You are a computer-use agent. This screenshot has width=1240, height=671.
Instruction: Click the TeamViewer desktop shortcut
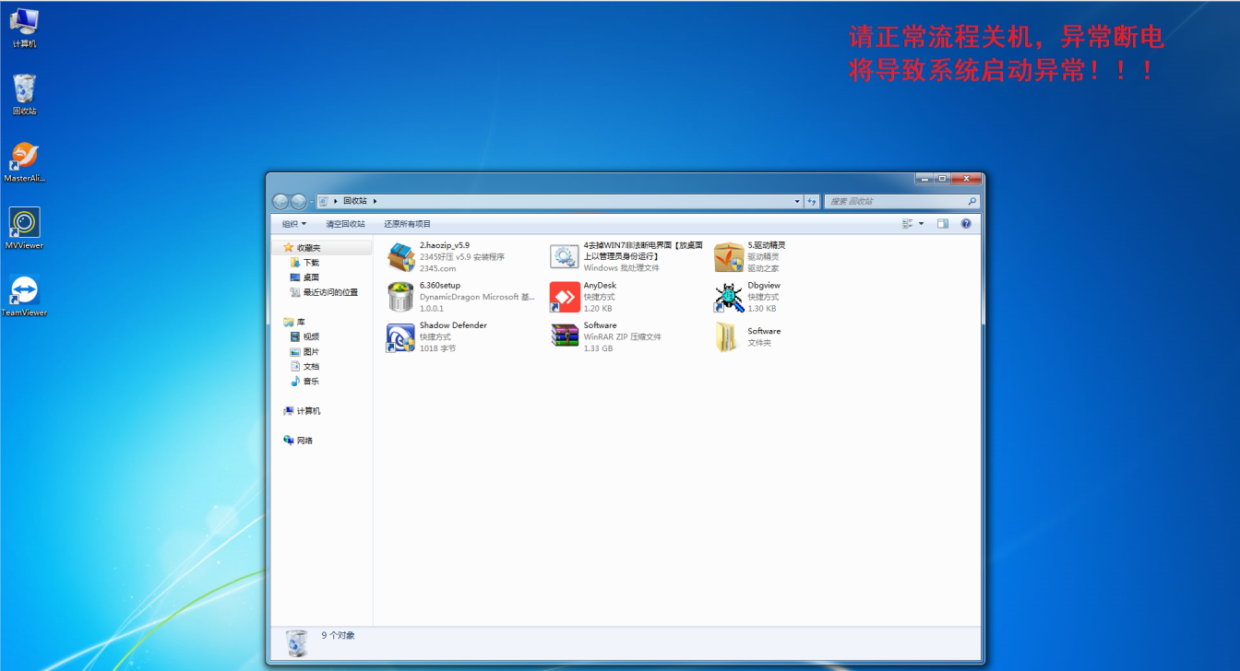24,291
